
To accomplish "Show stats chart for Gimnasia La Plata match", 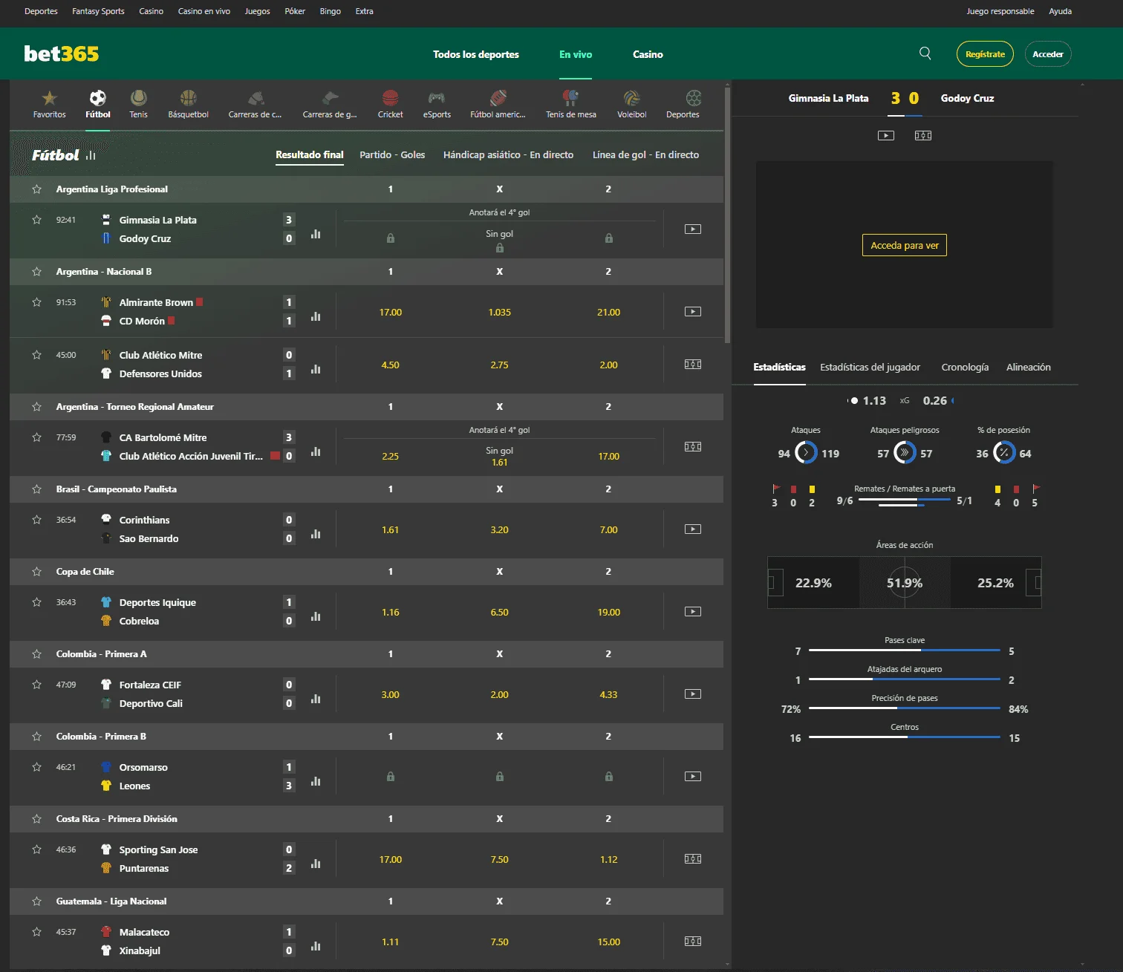I will point(316,234).
